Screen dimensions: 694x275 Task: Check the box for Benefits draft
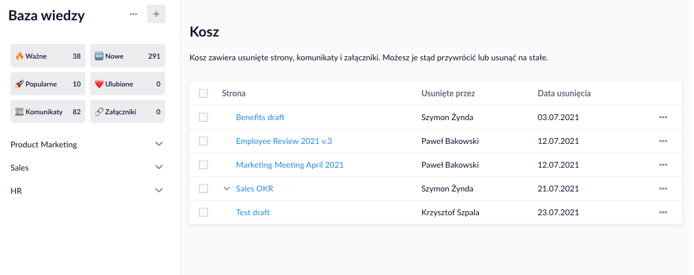[x=203, y=117]
